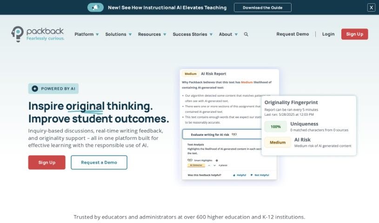
Task: Click the Medium badge in AI Risk Report
Action: 191,74
